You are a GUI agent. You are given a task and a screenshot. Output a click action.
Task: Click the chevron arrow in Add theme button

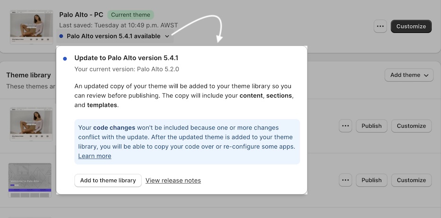(x=426, y=75)
